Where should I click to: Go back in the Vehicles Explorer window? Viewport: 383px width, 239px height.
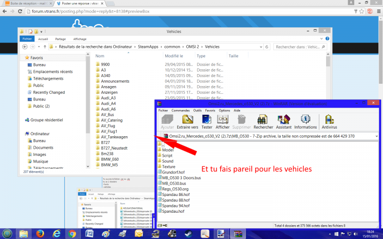(25, 46)
